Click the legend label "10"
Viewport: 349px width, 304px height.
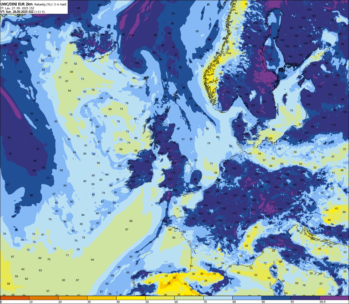(x=31, y=302)
